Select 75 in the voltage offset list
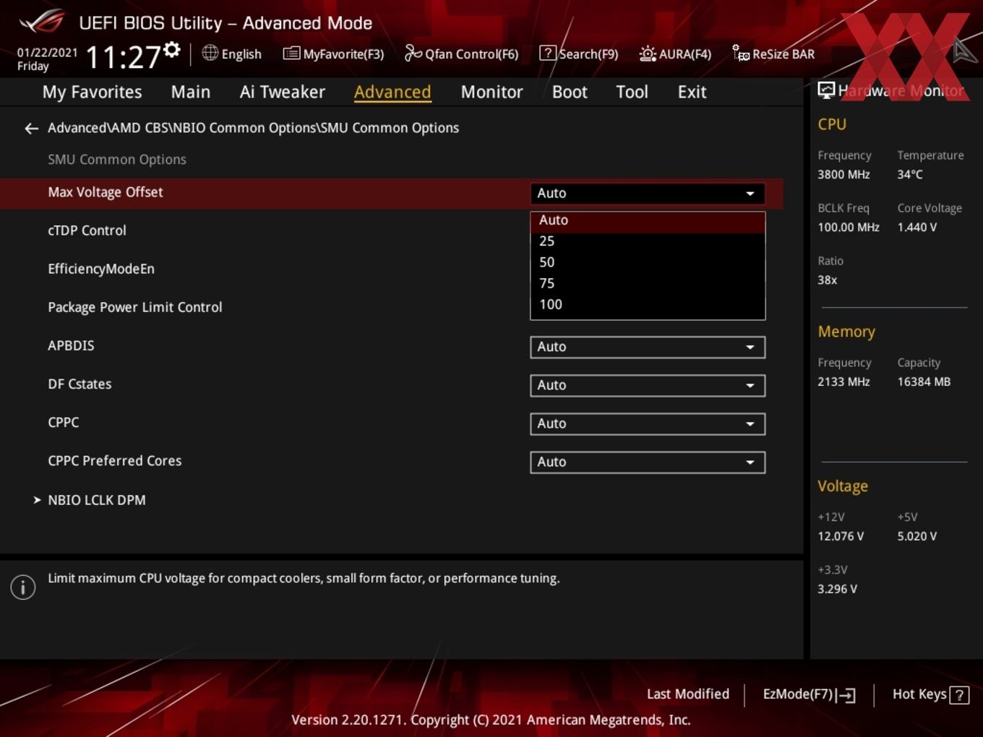 click(647, 283)
